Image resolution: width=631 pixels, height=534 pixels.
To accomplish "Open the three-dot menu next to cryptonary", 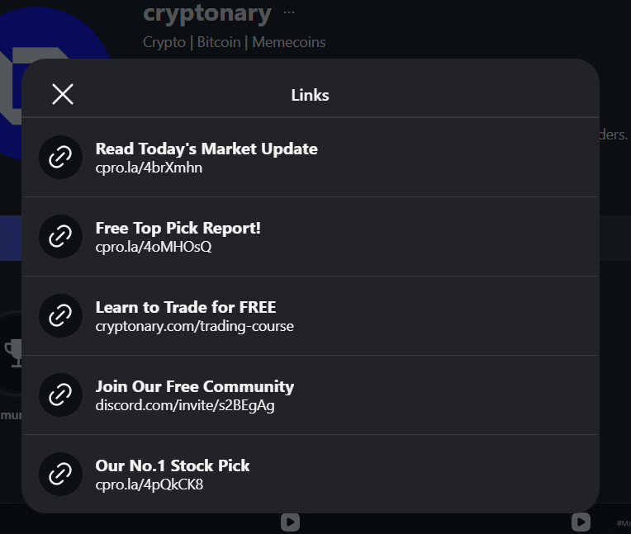I will point(288,13).
